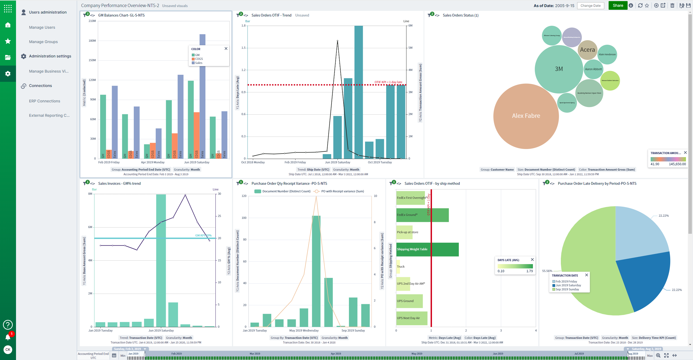Open the calendar icon on the timeline bar
This screenshot has width=693, height=360.
[x=114, y=355]
